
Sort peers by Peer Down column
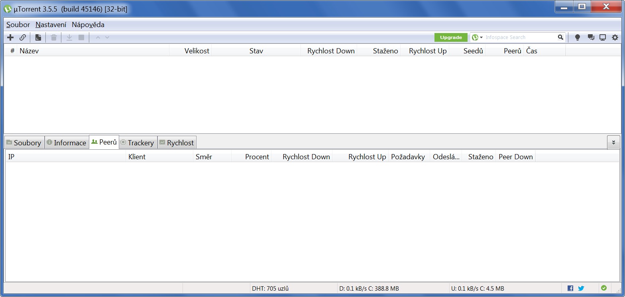516,157
